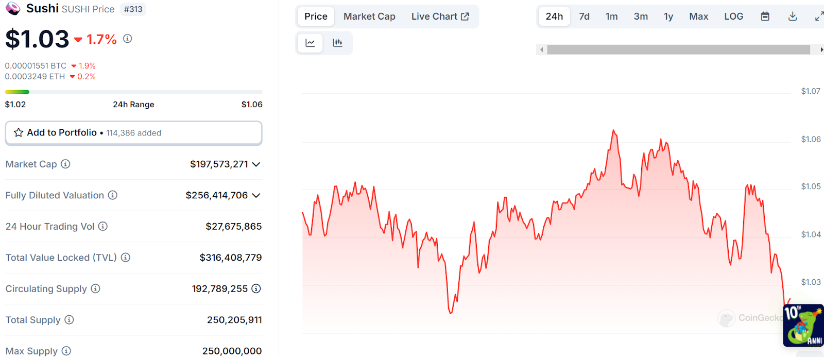This screenshot has height=357, width=824.
Task: Open info icon next to Circulating Supply label
Action: pyautogui.click(x=95, y=288)
